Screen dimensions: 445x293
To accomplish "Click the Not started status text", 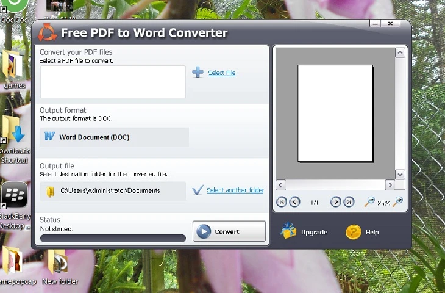I will pyautogui.click(x=57, y=229).
